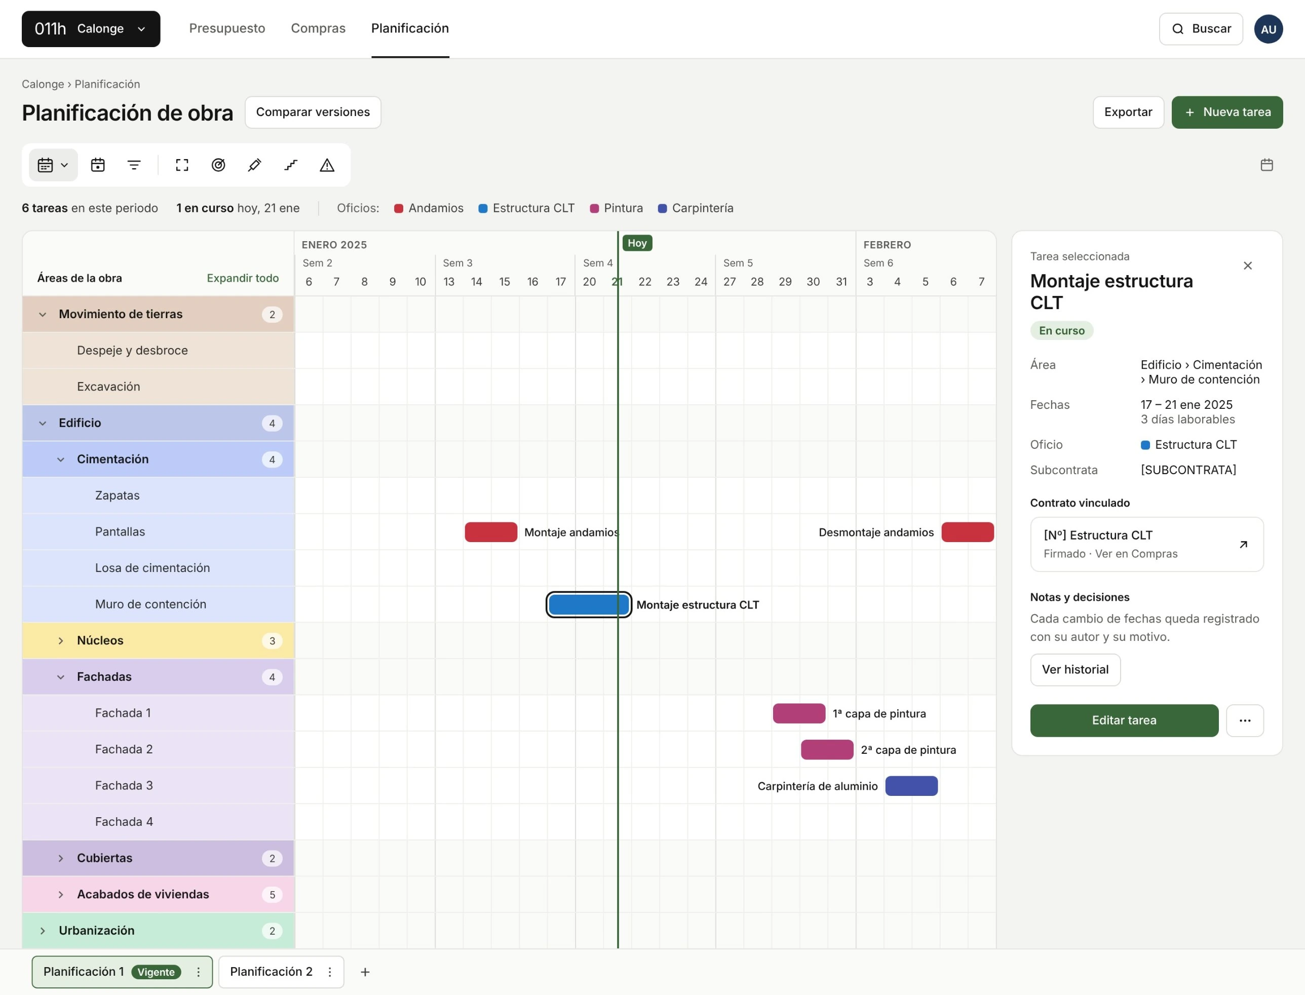Click calendar icon at right of toolbar

1266,165
